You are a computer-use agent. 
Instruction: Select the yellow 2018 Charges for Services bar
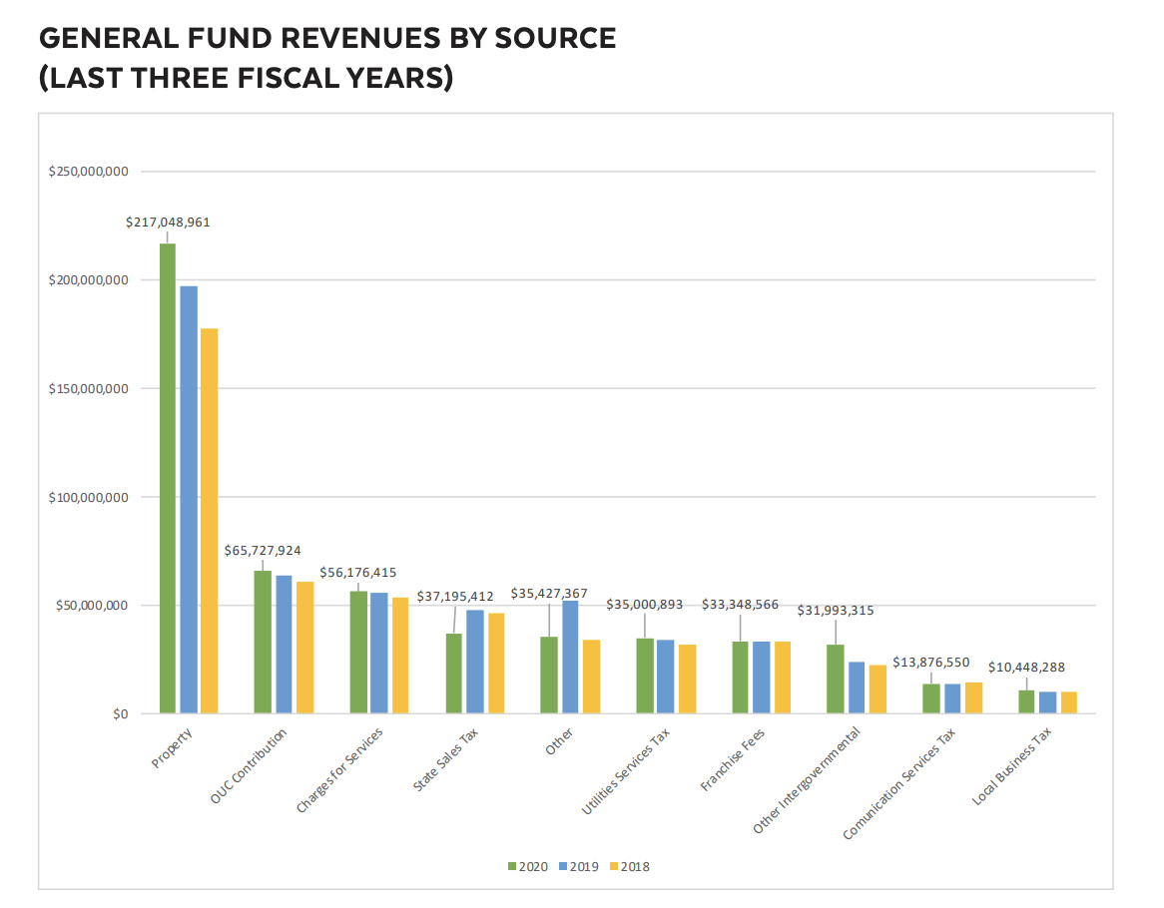point(400,656)
